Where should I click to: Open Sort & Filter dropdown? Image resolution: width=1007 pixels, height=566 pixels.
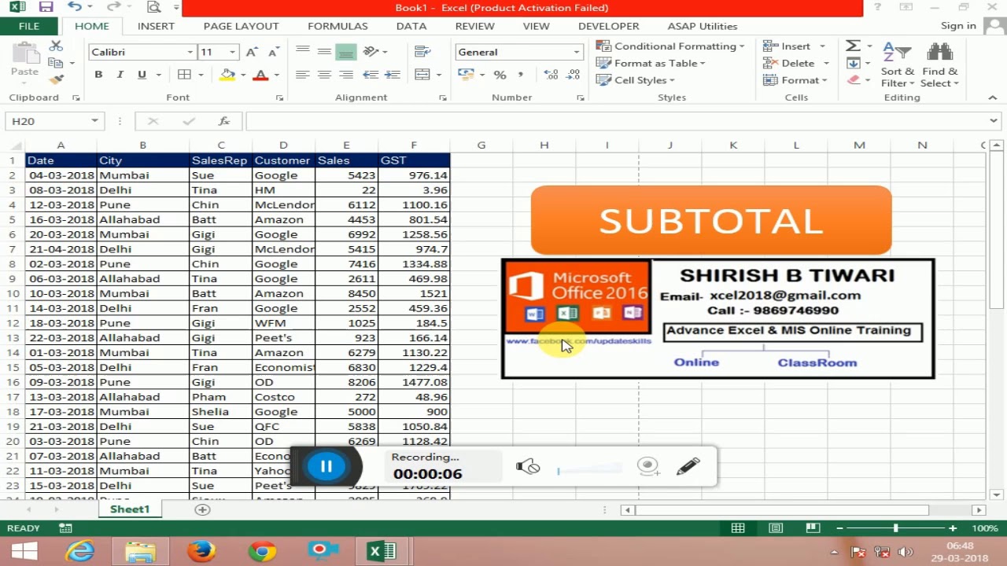pos(897,64)
